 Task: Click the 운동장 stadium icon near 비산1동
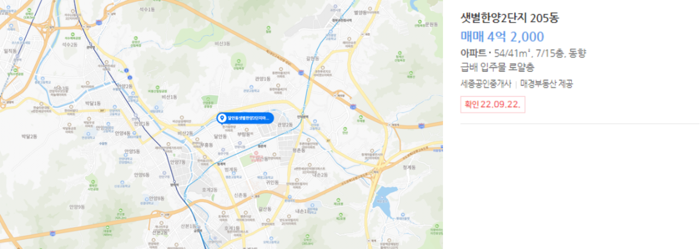208,98
